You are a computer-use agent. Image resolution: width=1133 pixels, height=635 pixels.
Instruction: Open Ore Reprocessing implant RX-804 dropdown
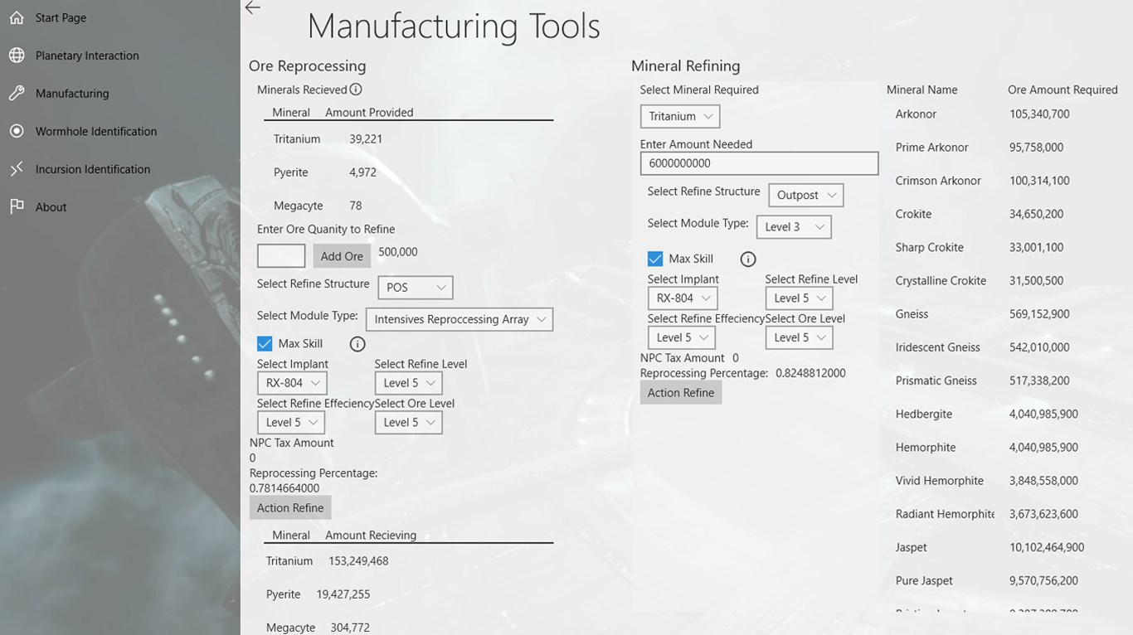pos(292,383)
